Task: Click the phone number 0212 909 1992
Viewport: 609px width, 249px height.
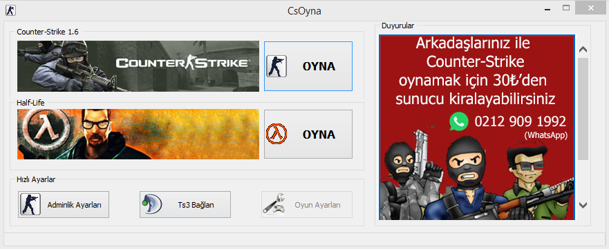Action: [x=520, y=121]
